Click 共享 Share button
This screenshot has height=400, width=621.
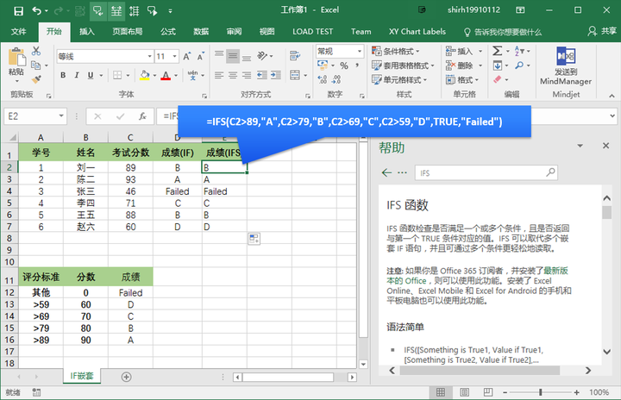click(602, 31)
